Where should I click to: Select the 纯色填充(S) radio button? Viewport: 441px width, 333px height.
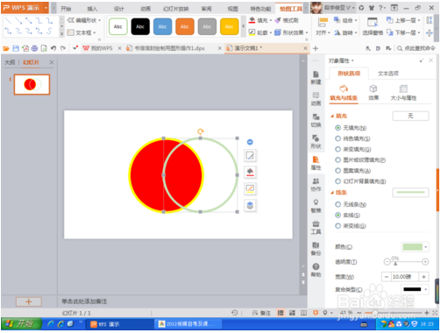tap(338, 138)
